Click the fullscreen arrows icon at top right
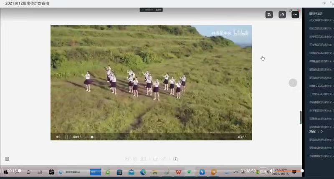 tap(331, 3)
